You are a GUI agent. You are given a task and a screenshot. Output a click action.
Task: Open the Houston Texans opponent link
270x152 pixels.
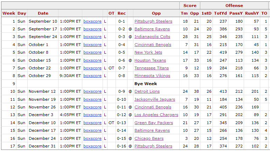click(150, 61)
